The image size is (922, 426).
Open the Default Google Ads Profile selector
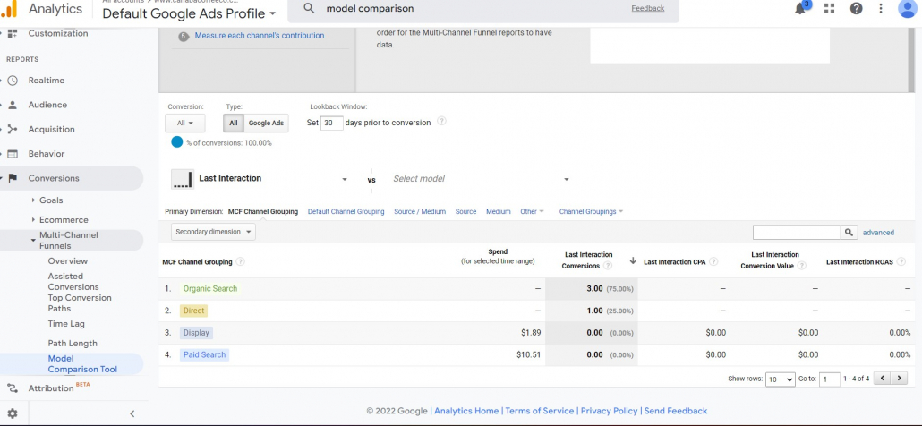[190, 13]
